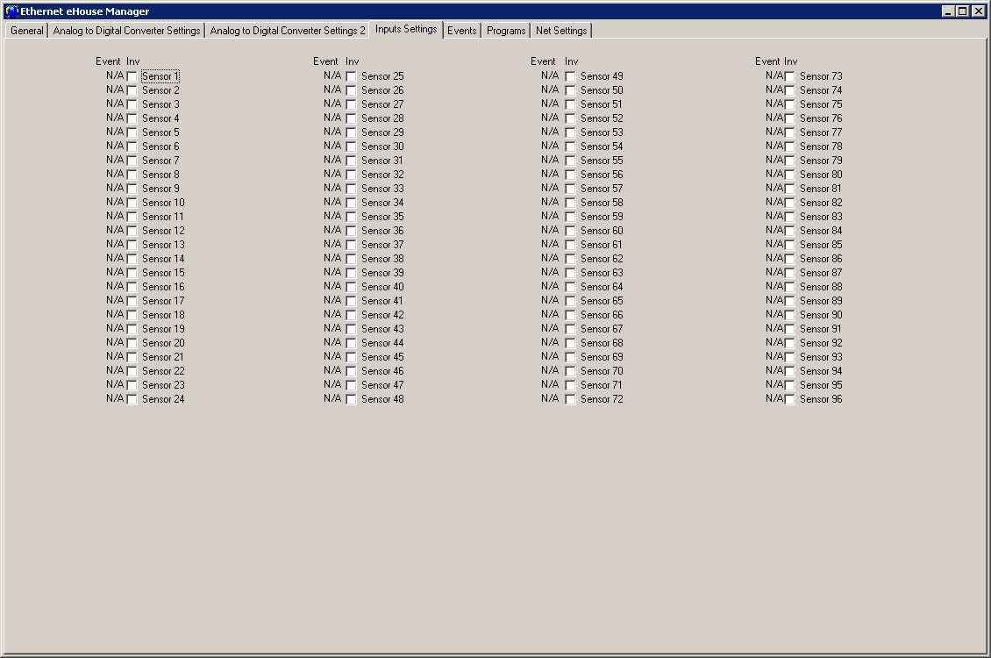Click the Sensor 47 label
This screenshot has width=991, height=658.
coord(382,385)
